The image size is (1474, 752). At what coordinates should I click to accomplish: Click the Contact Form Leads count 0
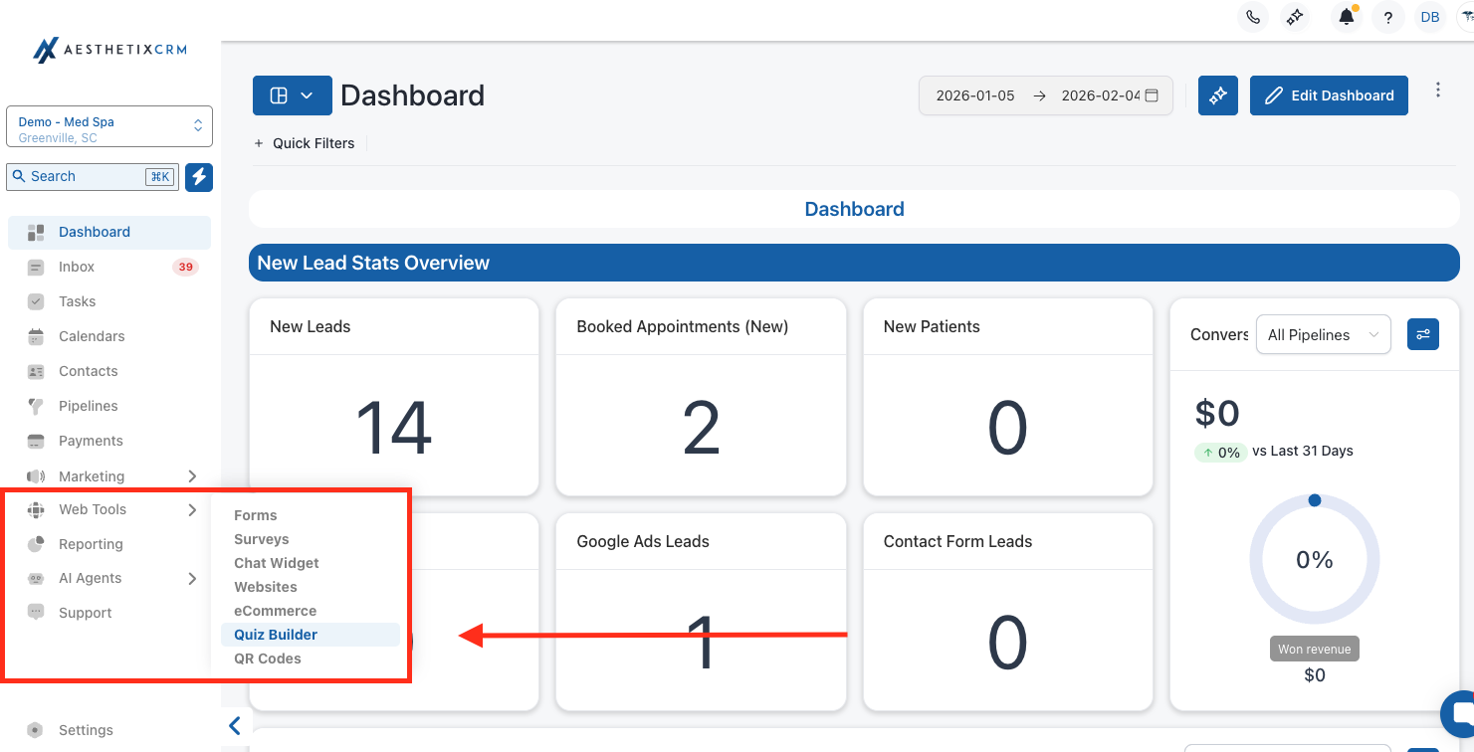(x=1007, y=642)
